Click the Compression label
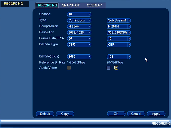Viewport: 171px width, 128px height. (x=49, y=26)
